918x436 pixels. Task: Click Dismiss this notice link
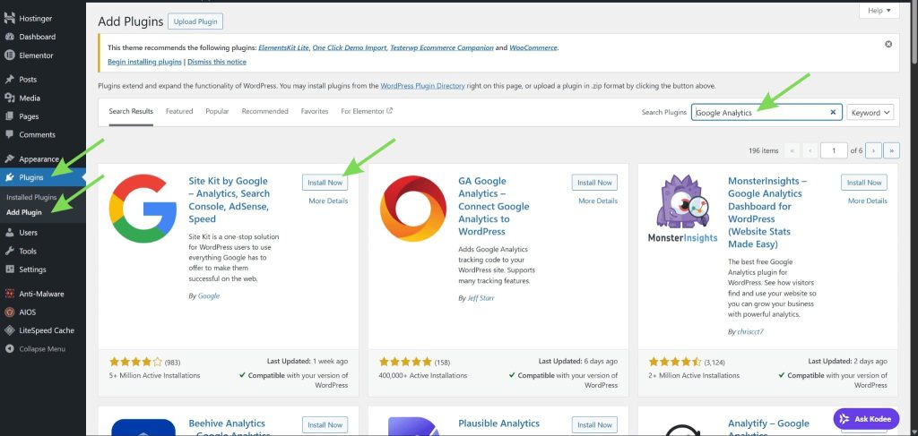pos(217,62)
